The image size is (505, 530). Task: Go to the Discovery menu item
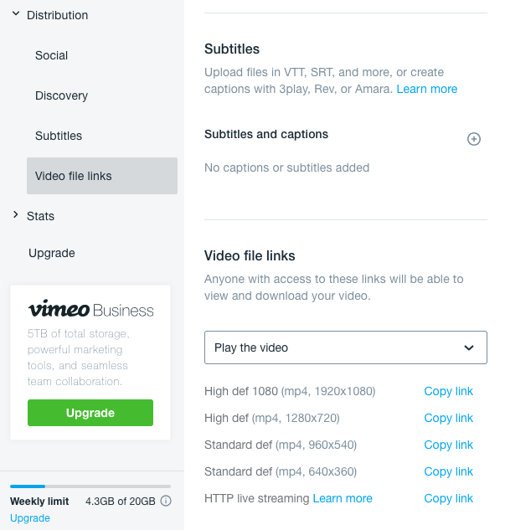pyautogui.click(x=61, y=95)
